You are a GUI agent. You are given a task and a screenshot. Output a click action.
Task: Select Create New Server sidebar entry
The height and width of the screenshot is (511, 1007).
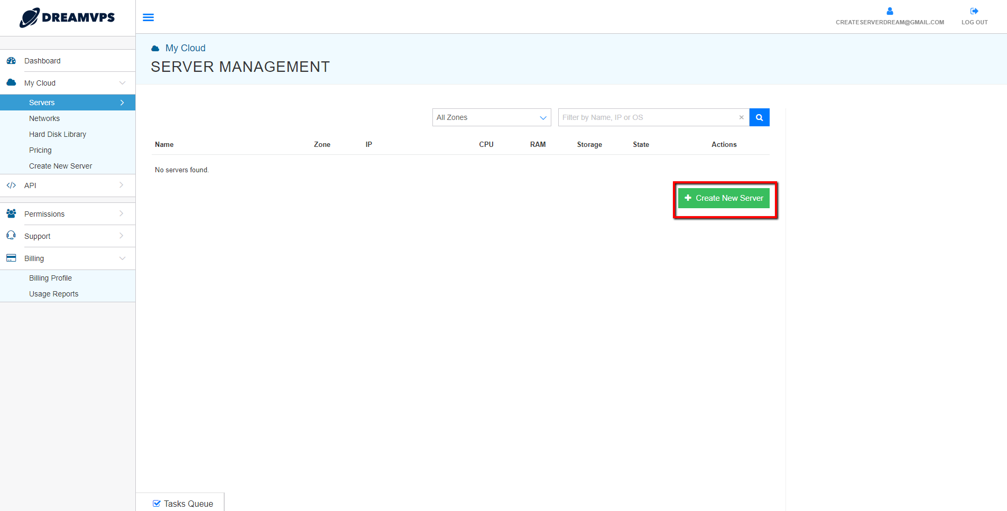(60, 166)
